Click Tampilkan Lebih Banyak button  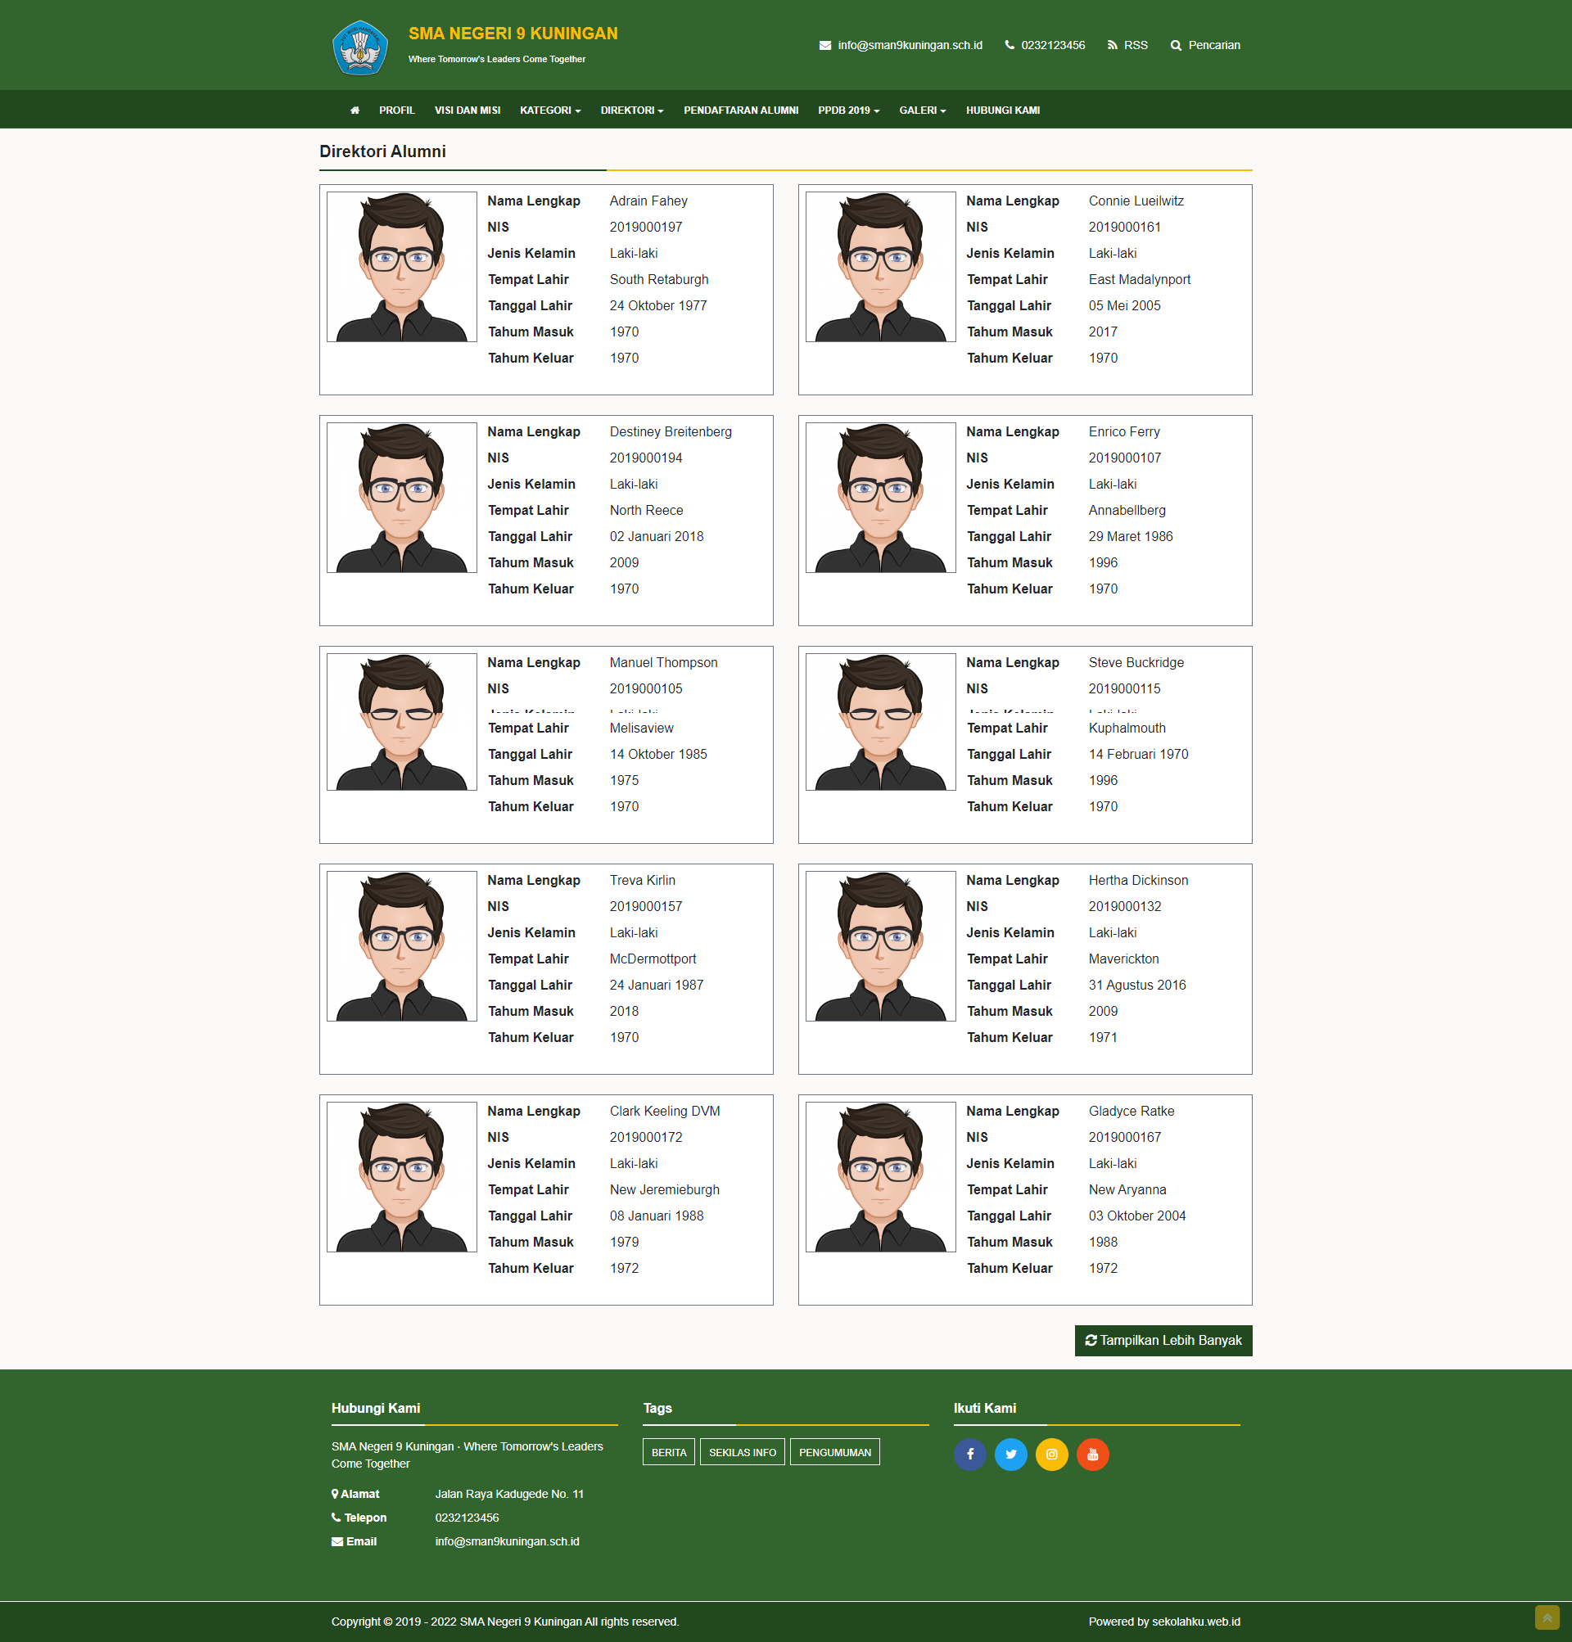click(1163, 1341)
